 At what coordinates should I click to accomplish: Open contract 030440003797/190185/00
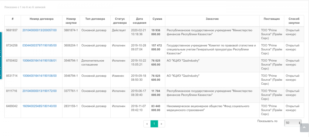tap(40, 45)
